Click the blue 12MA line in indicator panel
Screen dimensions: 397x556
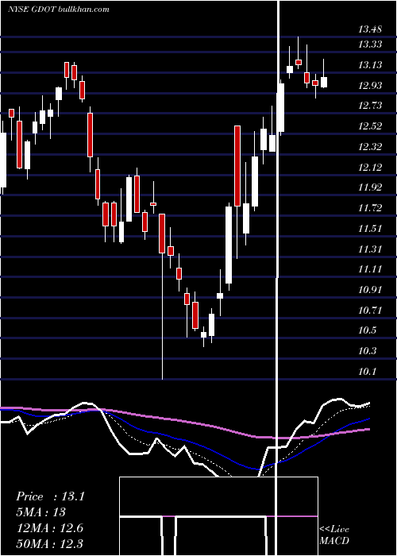(184, 442)
